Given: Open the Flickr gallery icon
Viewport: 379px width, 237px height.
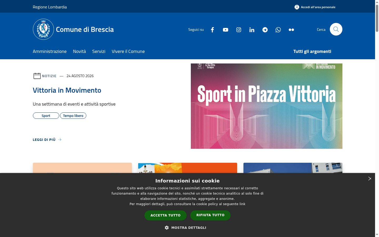Looking at the screenshot, I should point(291,30).
